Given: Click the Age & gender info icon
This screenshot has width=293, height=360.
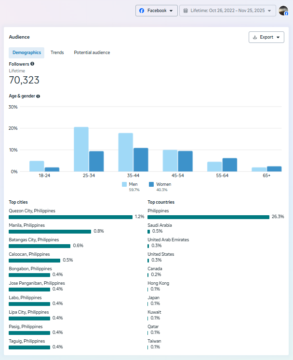Looking at the screenshot, I should coord(38,96).
